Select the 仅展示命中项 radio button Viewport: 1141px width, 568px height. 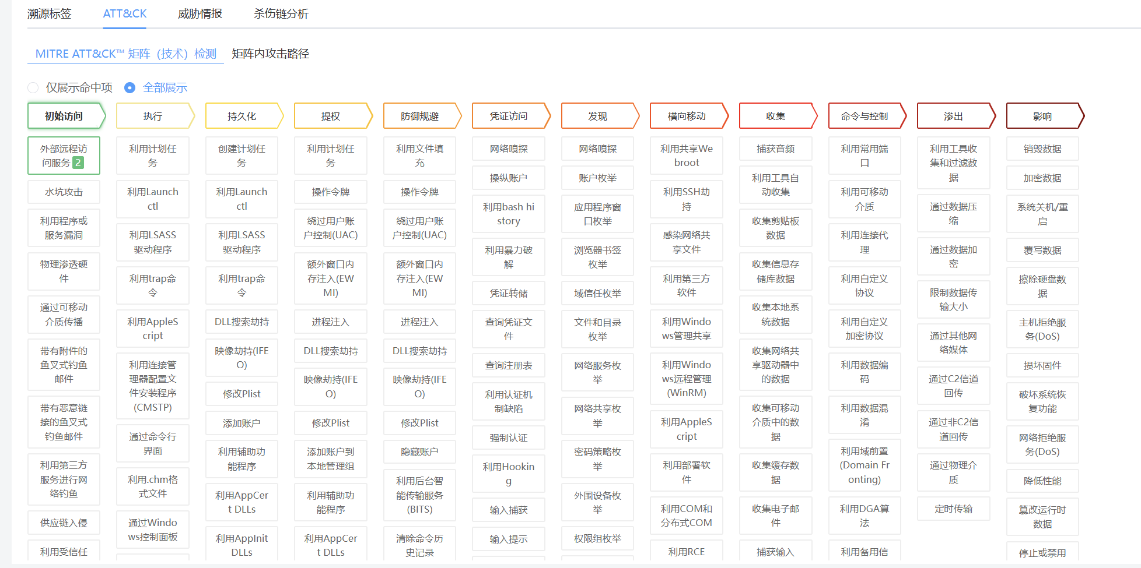[33, 88]
